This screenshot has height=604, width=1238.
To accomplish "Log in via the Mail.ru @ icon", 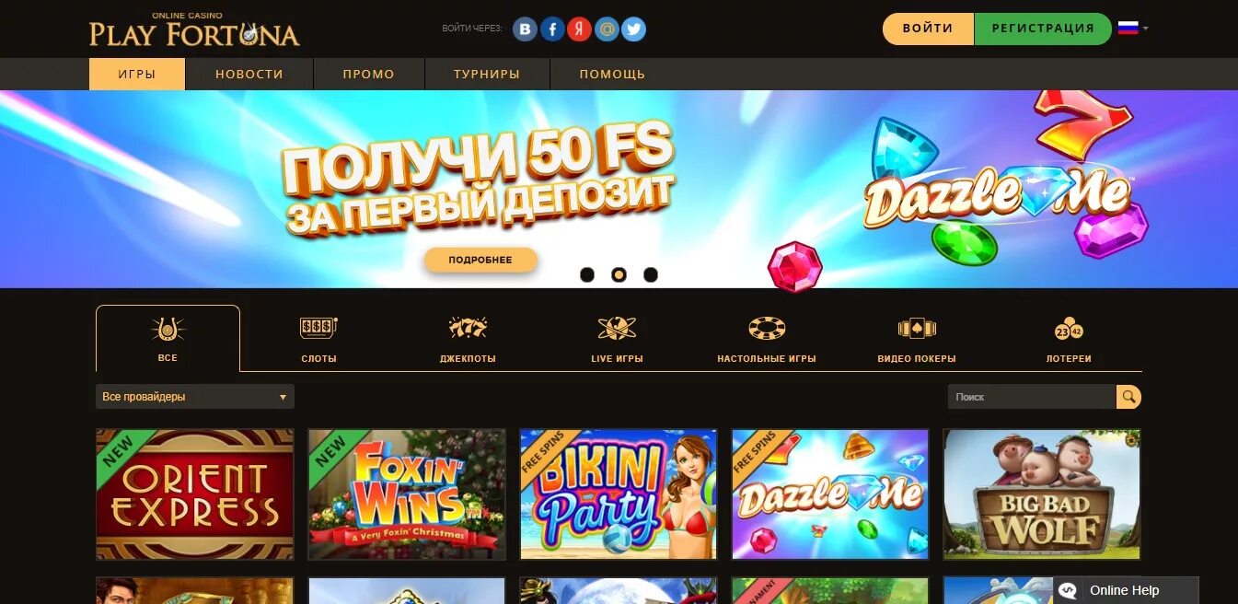I will click(607, 29).
